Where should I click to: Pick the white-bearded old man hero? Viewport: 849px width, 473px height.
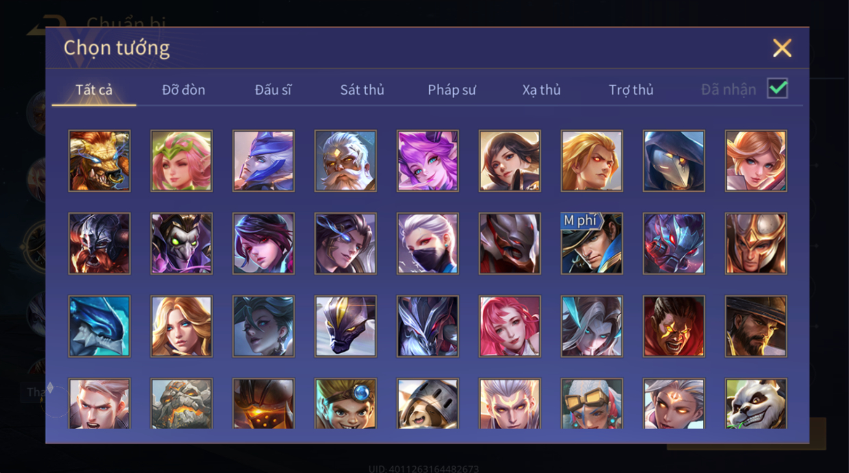(345, 161)
